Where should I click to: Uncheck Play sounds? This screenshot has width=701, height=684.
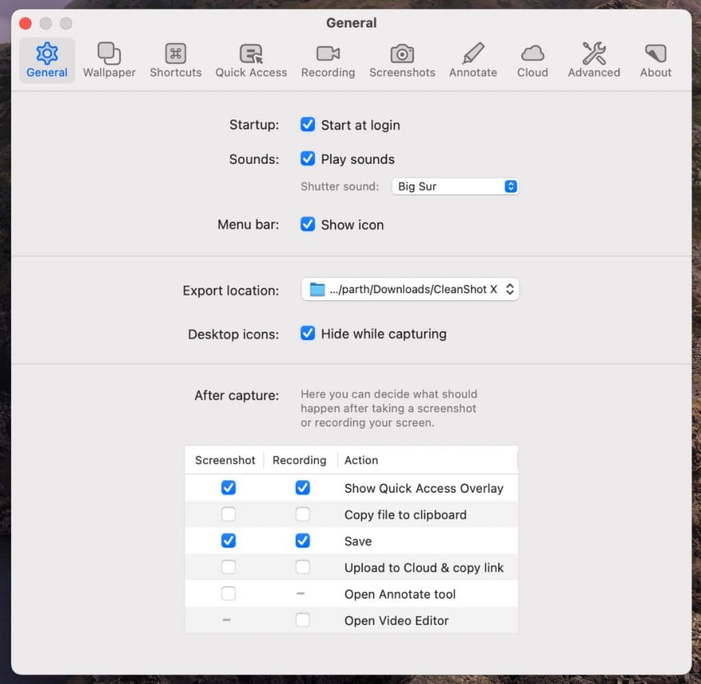[x=308, y=159]
